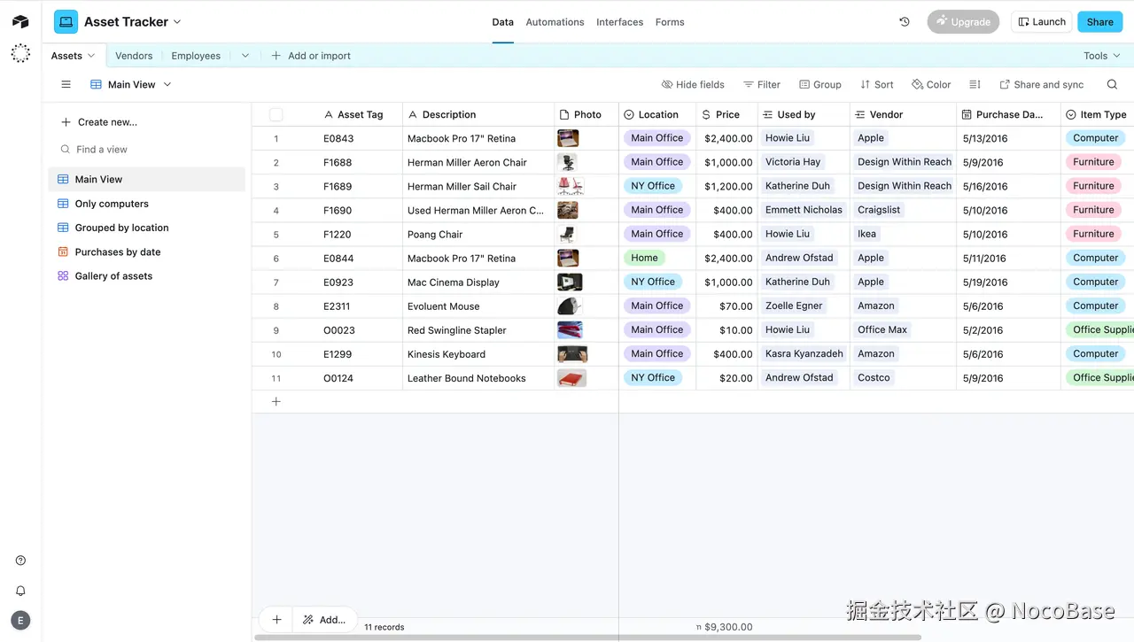This screenshot has width=1134, height=642.
Task: Select the Grouped by location view
Action: pyautogui.click(x=146, y=228)
